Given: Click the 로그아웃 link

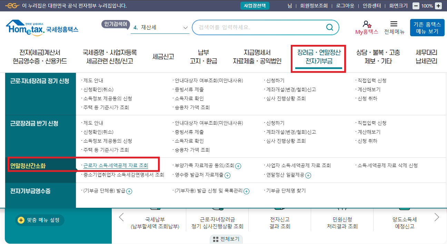Looking at the screenshot, I should 345,6.
